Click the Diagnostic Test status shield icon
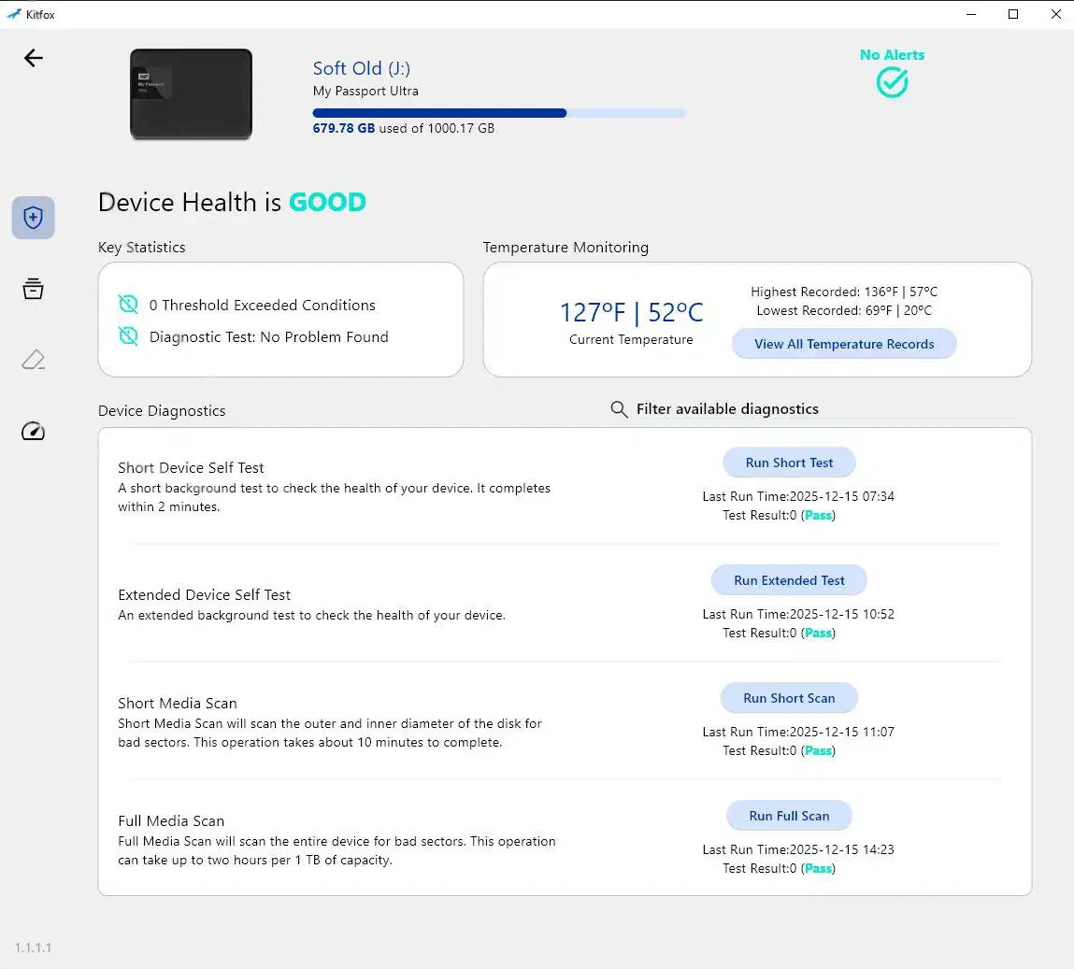 click(x=128, y=336)
